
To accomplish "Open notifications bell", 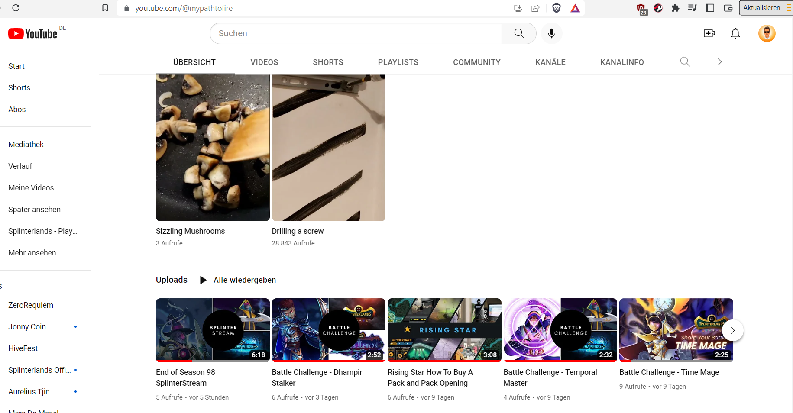I will coord(735,33).
